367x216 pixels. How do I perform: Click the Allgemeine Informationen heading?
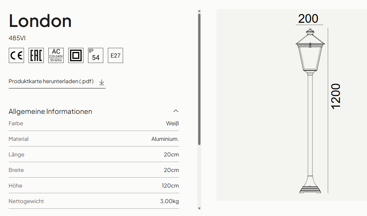coord(50,112)
